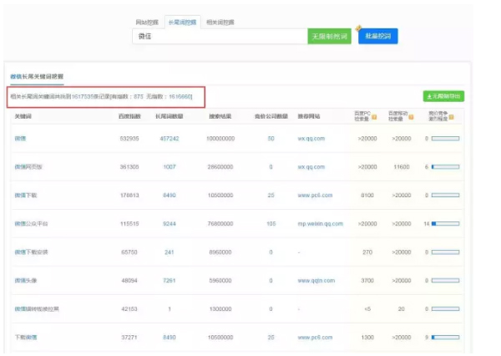
Task: Select the 微信长尾关键词挖掘 results tab
Action: click(37, 77)
